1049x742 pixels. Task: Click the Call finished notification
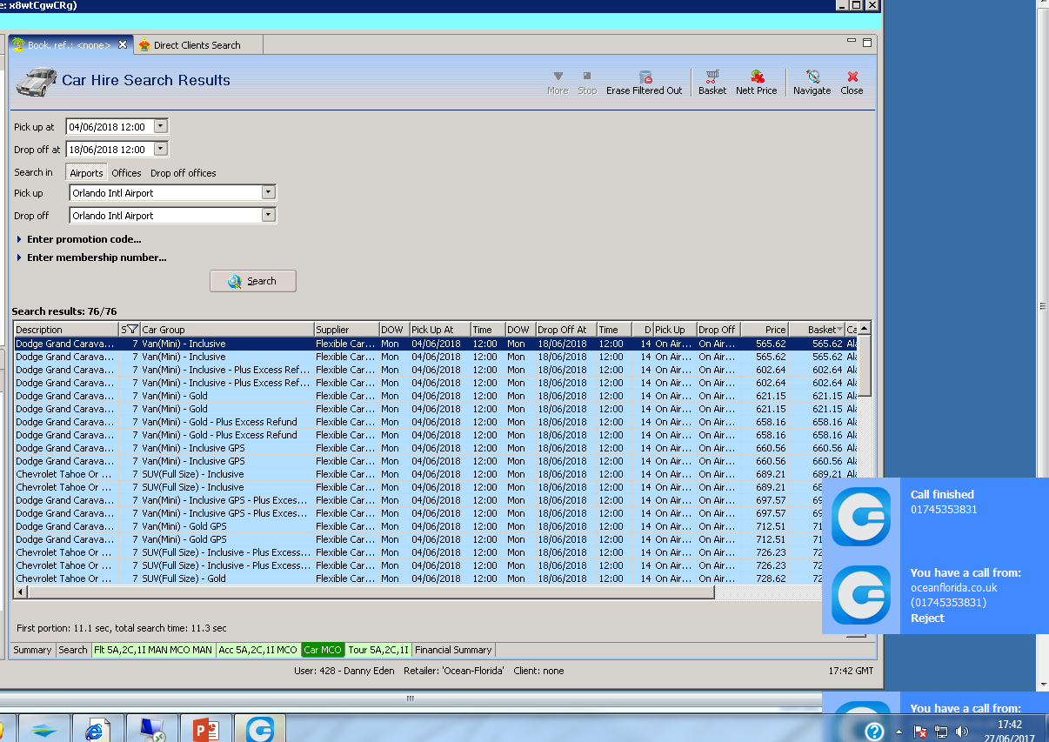point(935,517)
